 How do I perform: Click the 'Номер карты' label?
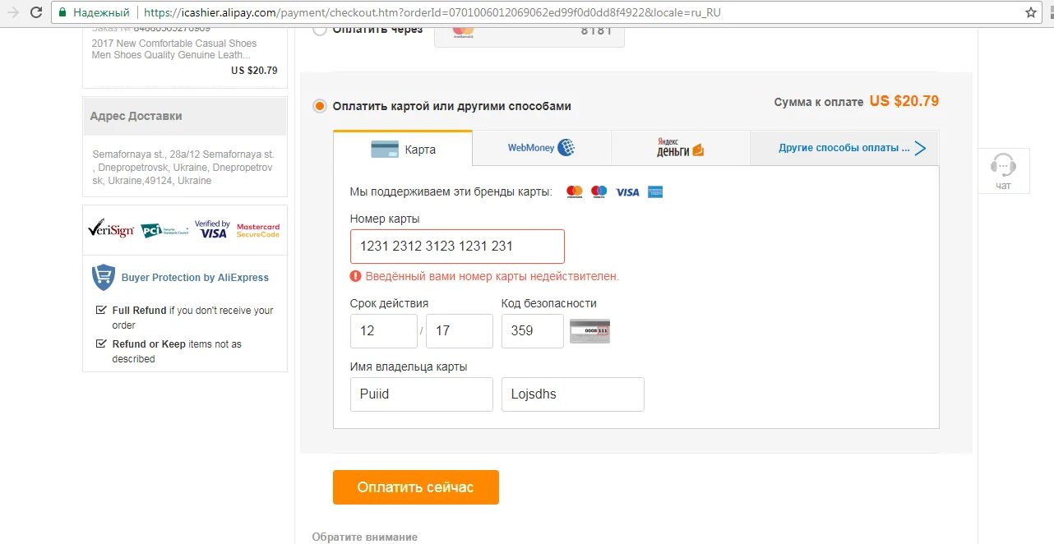pos(385,219)
